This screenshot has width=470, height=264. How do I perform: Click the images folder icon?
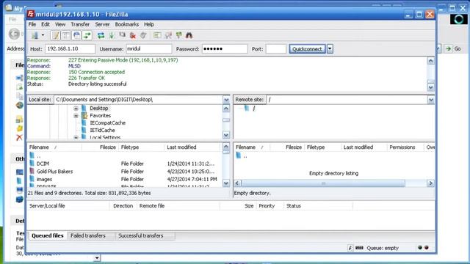(x=32, y=179)
